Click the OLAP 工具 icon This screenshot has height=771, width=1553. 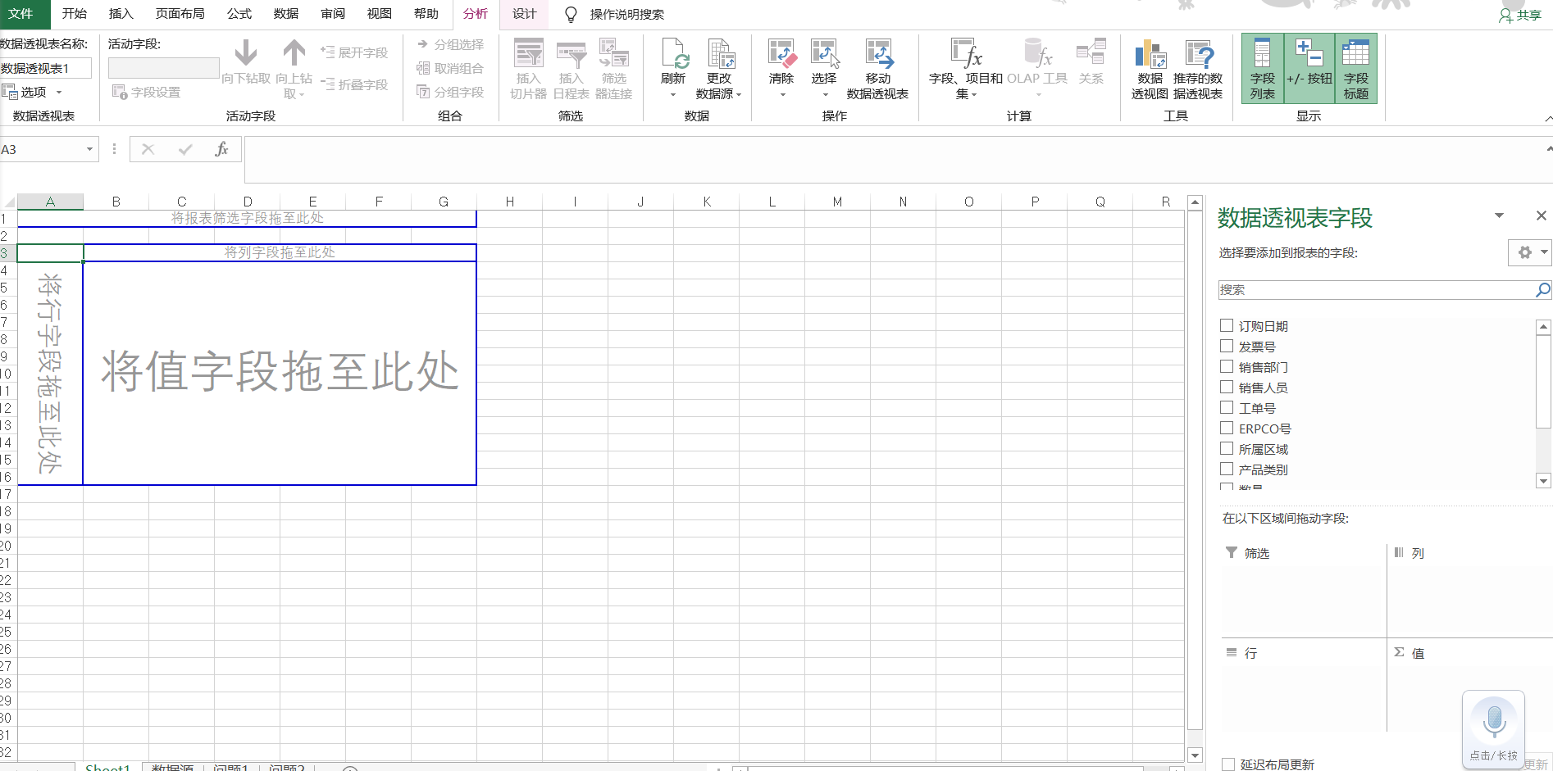1037,52
